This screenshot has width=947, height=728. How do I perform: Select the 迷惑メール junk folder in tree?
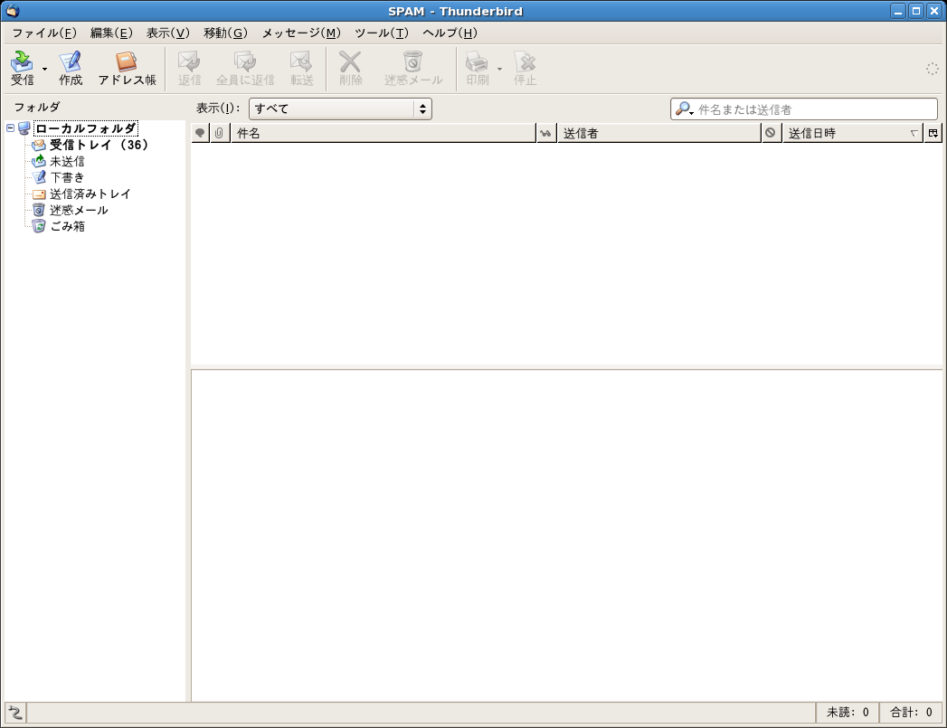79,210
